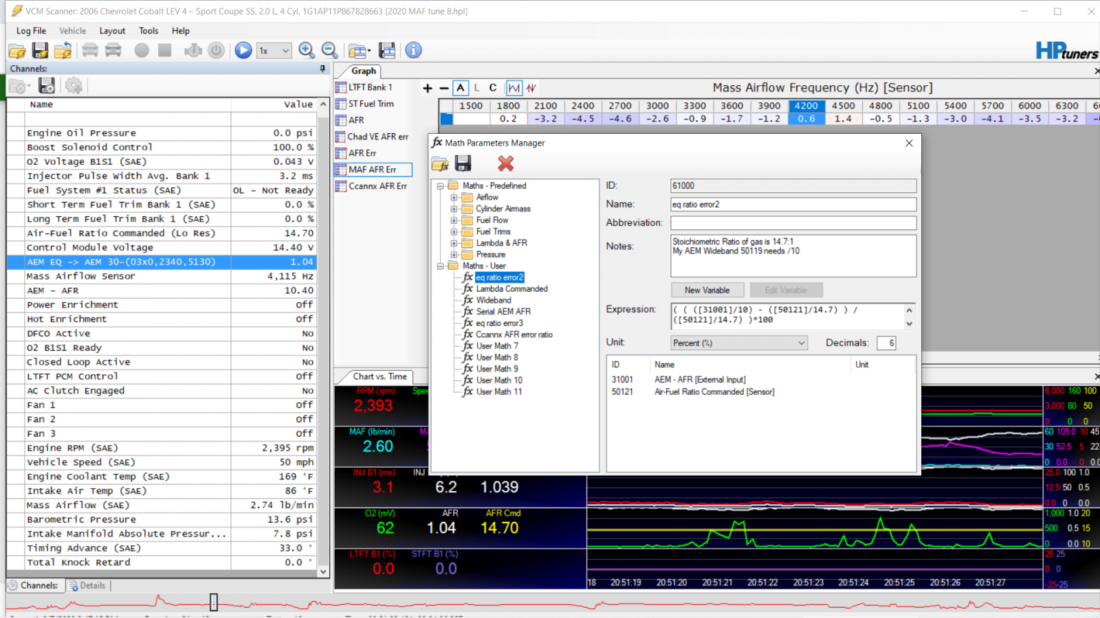This screenshot has width=1100, height=618.
Task: Click the engine diagnostics icon
Action: click(x=193, y=50)
